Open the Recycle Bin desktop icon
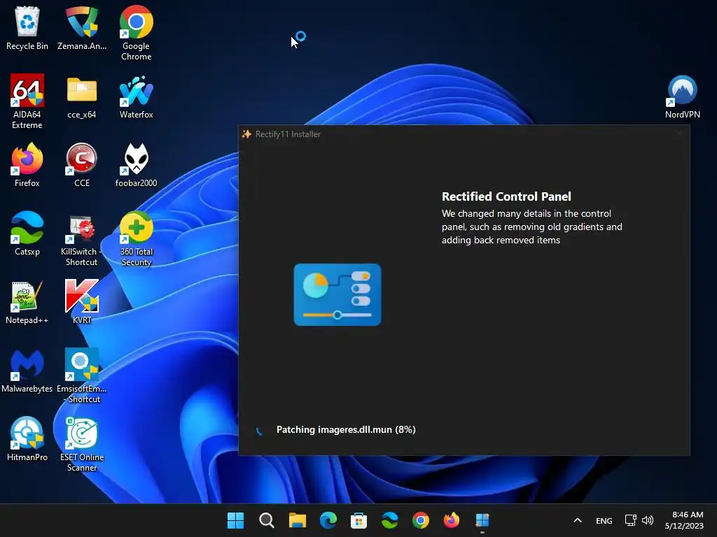Viewport: 717px width, 537px height. coord(27,28)
